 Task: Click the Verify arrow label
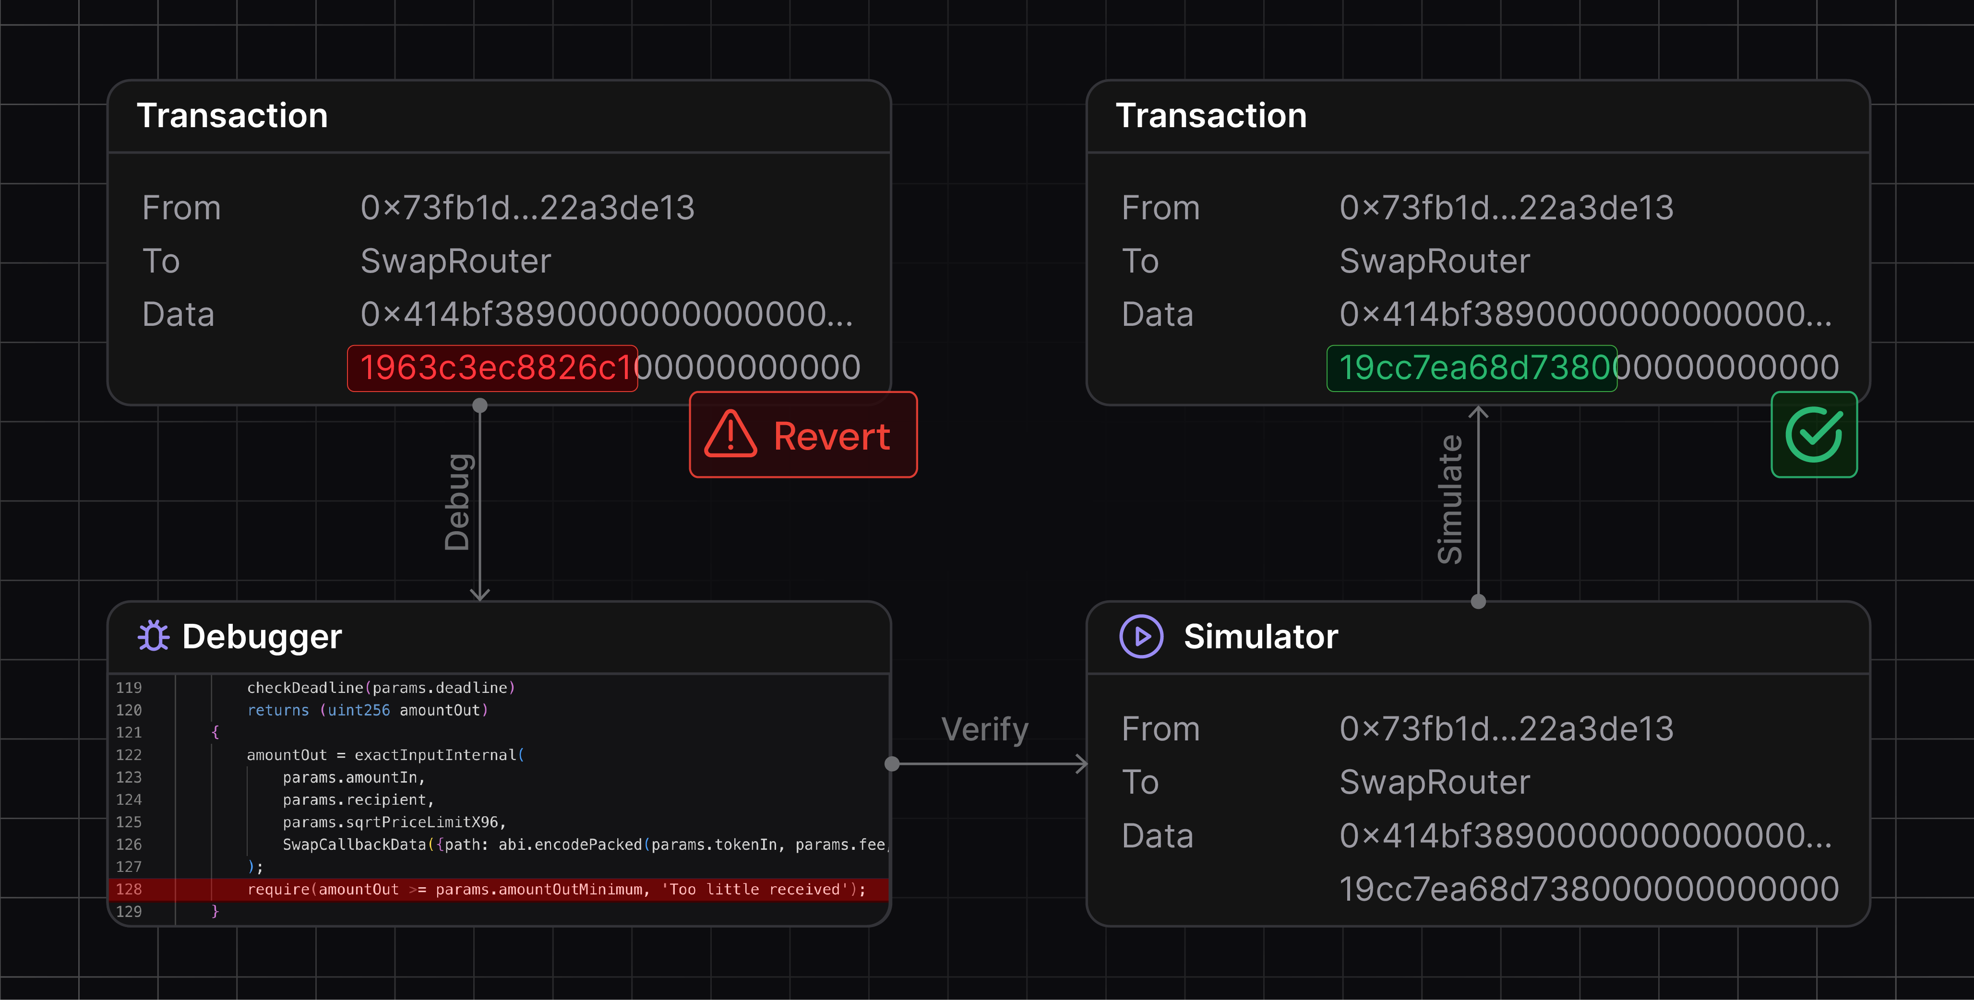click(x=985, y=729)
